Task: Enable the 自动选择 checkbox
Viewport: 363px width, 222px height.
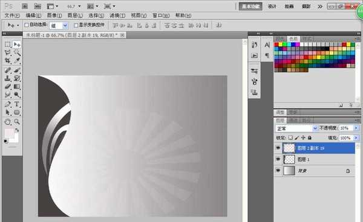Action: 27,25
